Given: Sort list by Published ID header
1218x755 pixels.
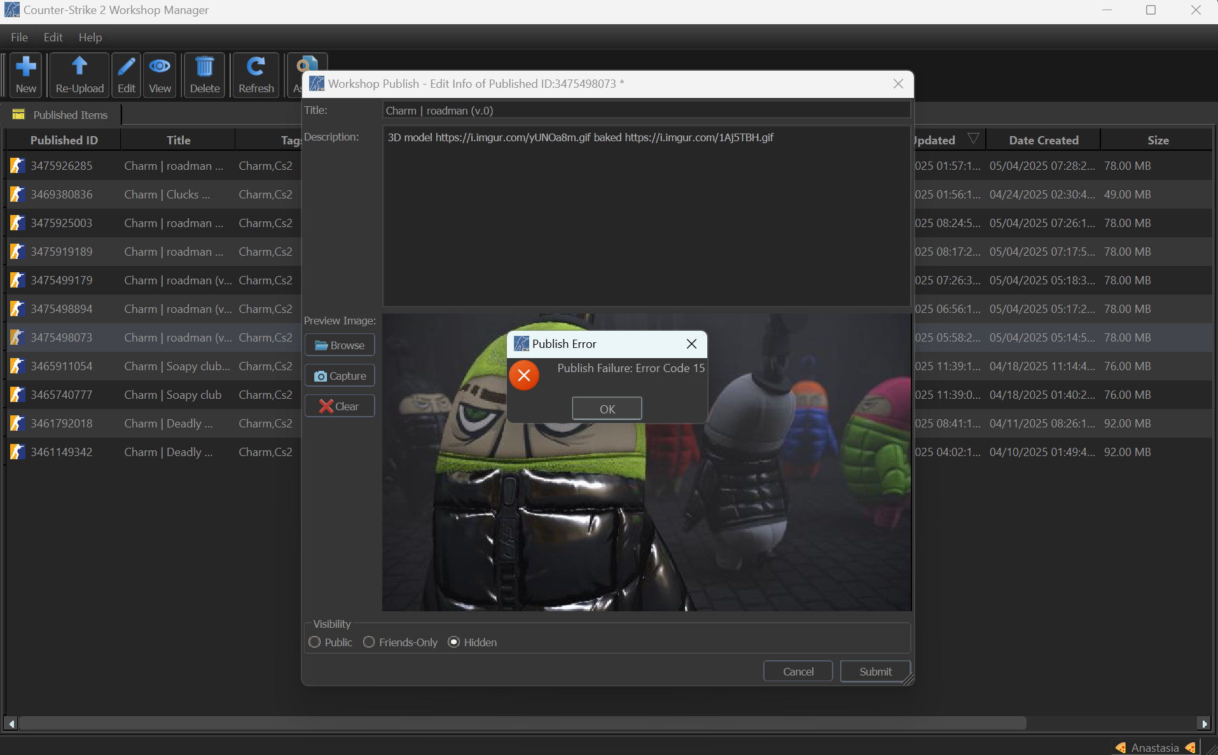Looking at the screenshot, I should tap(64, 140).
